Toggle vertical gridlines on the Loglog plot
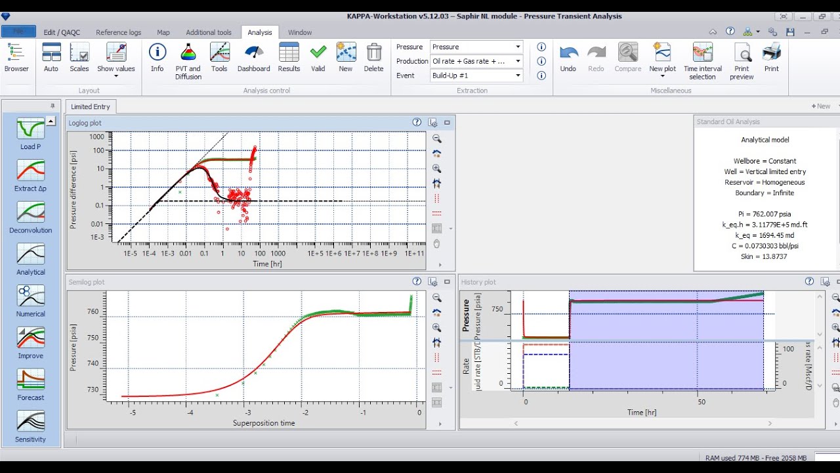 (x=437, y=198)
